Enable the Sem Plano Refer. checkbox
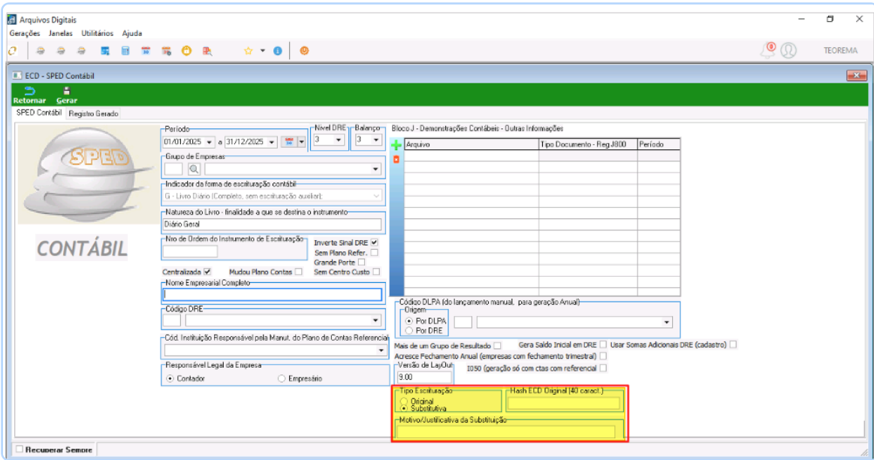The image size is (874, 460). pos(375,252)
